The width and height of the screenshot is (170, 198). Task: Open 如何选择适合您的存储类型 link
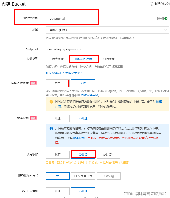(x=64, y=73)
